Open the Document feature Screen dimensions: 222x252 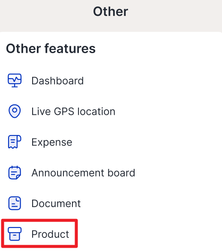(111, 203)
